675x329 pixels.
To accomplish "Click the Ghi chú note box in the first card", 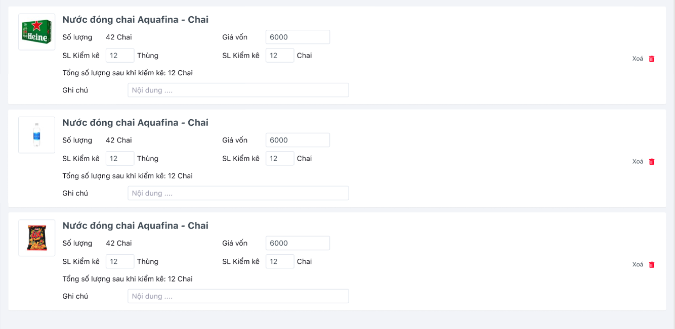I will coord(238,90).
